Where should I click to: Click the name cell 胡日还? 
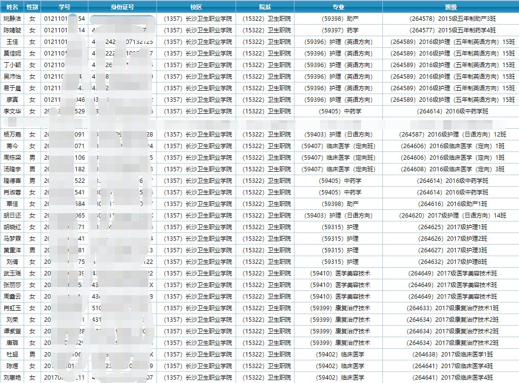12,216
